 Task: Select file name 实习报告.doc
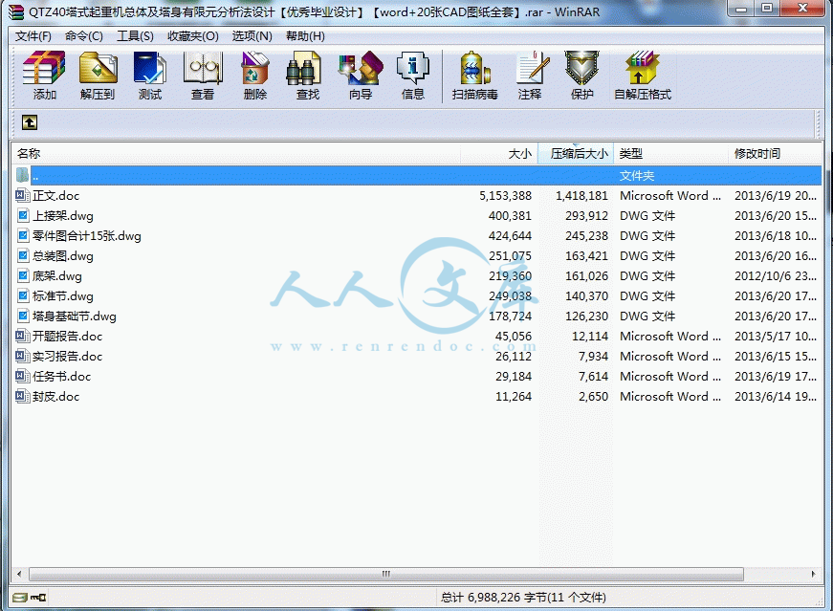tap(68, 357)
